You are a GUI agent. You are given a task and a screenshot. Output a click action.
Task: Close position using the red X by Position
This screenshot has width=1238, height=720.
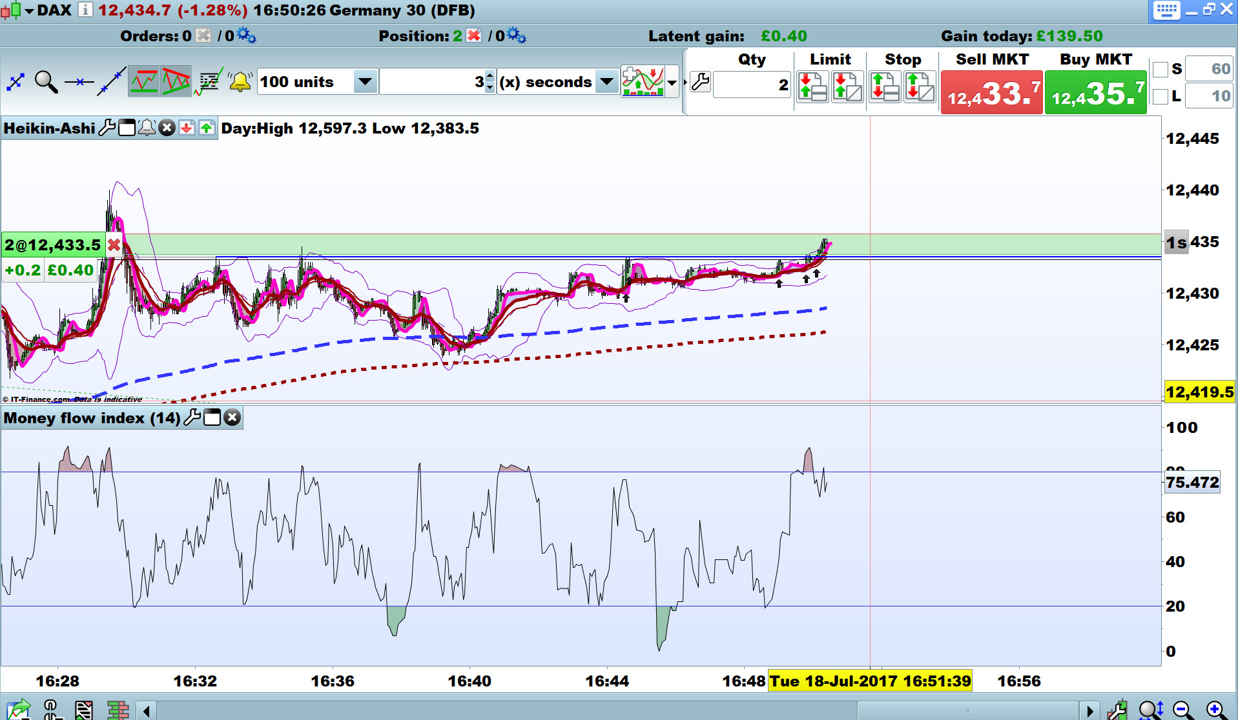click(x=473, y=35)
